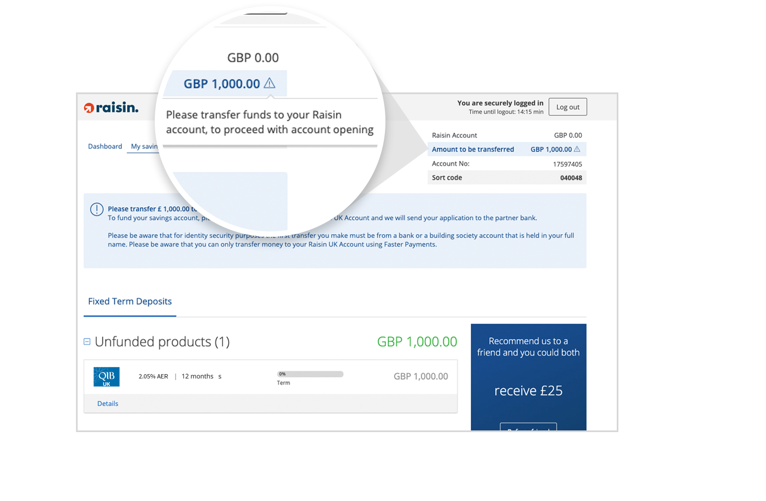This screenshot has height=501, width=766.
Task: Select the Fixed Term Deposits tab
Action: [x=130, y=301]
